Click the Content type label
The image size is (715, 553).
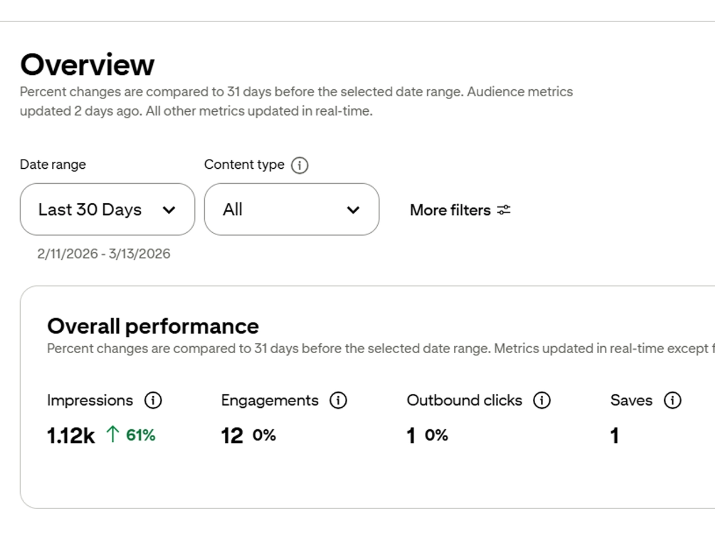tap(244, 165)
